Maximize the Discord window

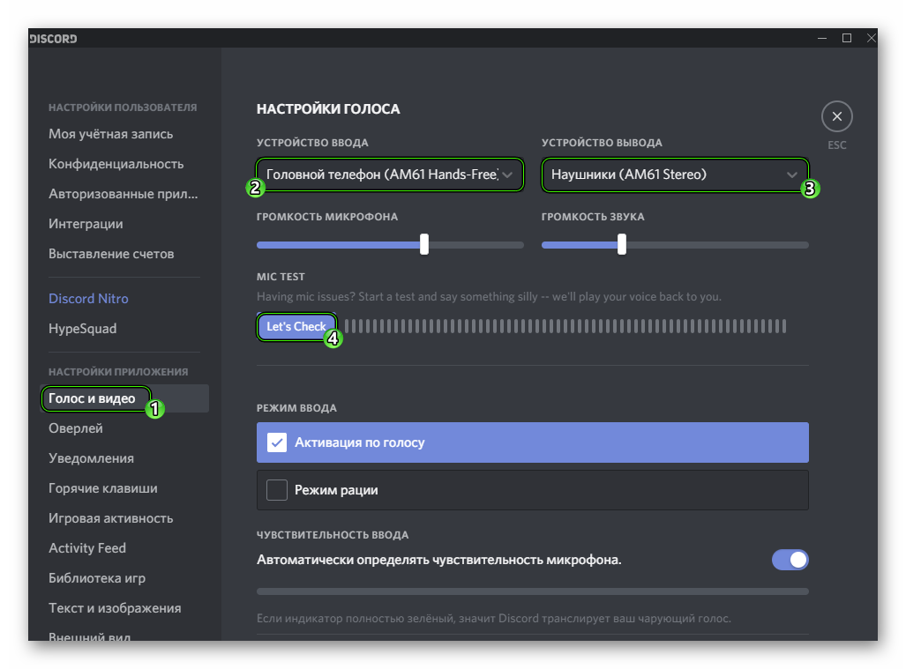(847, 38)
